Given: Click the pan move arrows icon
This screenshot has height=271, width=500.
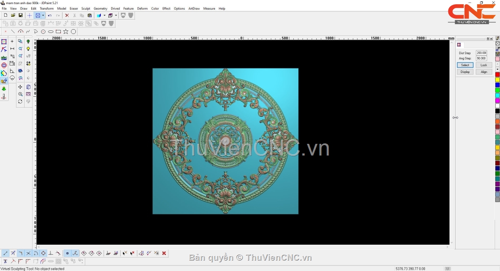Looking at the screenshot, I should [x=20, y=87].
